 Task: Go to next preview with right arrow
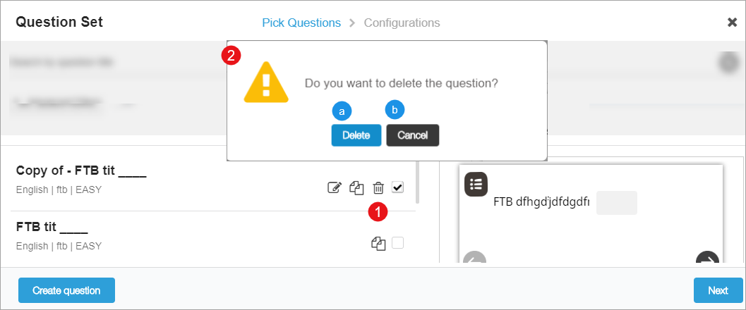[706, 260]
